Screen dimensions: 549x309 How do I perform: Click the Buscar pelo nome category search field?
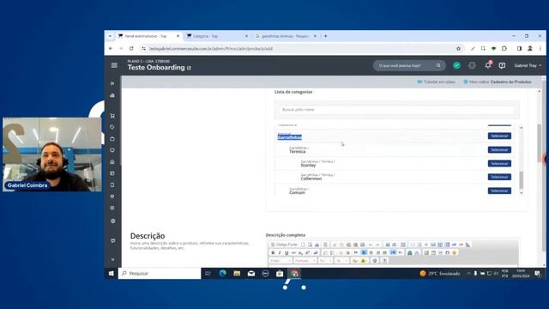tap(396, 110)
